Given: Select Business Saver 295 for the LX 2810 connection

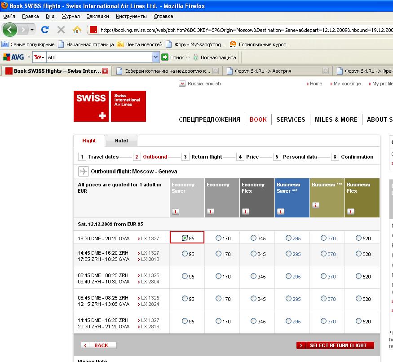Looking at the screenshot, I should pyautogui.click(x=288, y=253).
